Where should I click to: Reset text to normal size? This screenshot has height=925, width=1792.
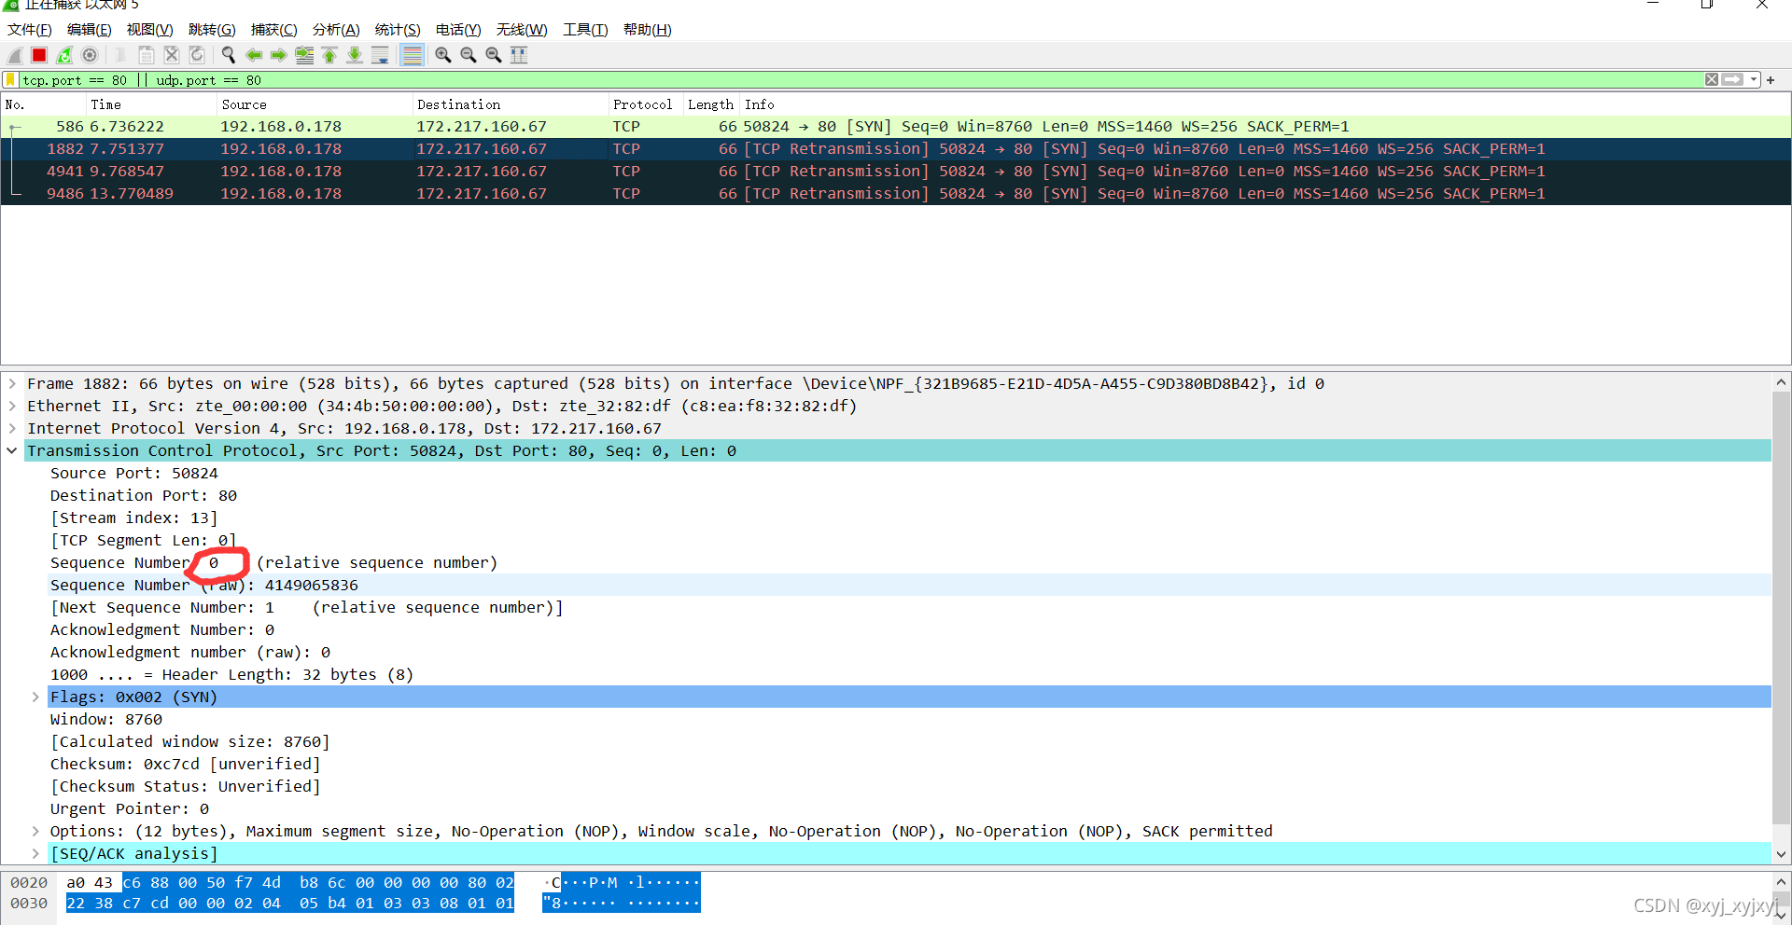coord(494,55)
